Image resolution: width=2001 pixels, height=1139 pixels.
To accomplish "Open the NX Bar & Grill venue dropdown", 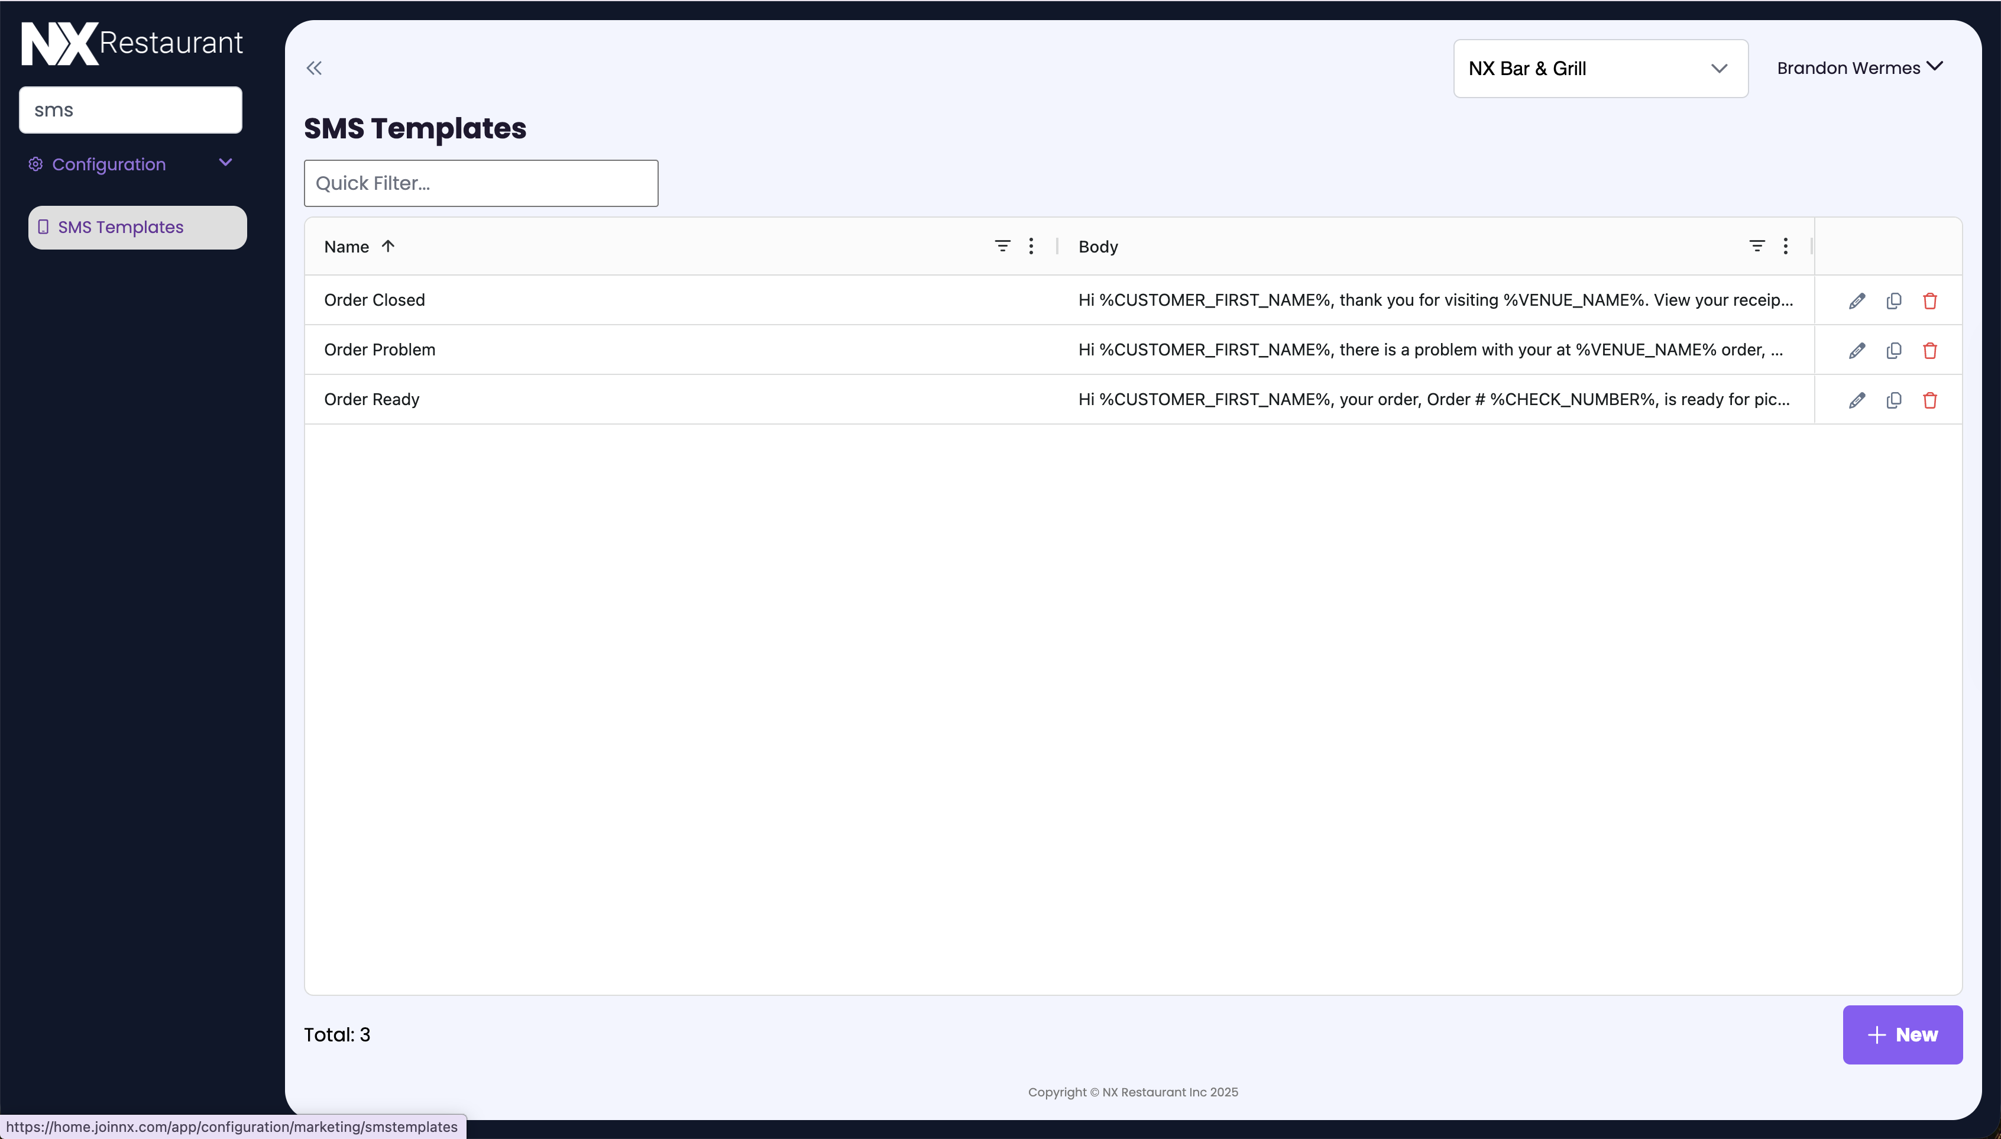I will 1600,69.
